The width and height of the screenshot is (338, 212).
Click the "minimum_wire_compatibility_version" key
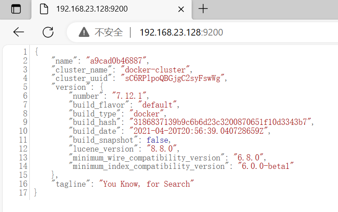[x=147, y=158]
